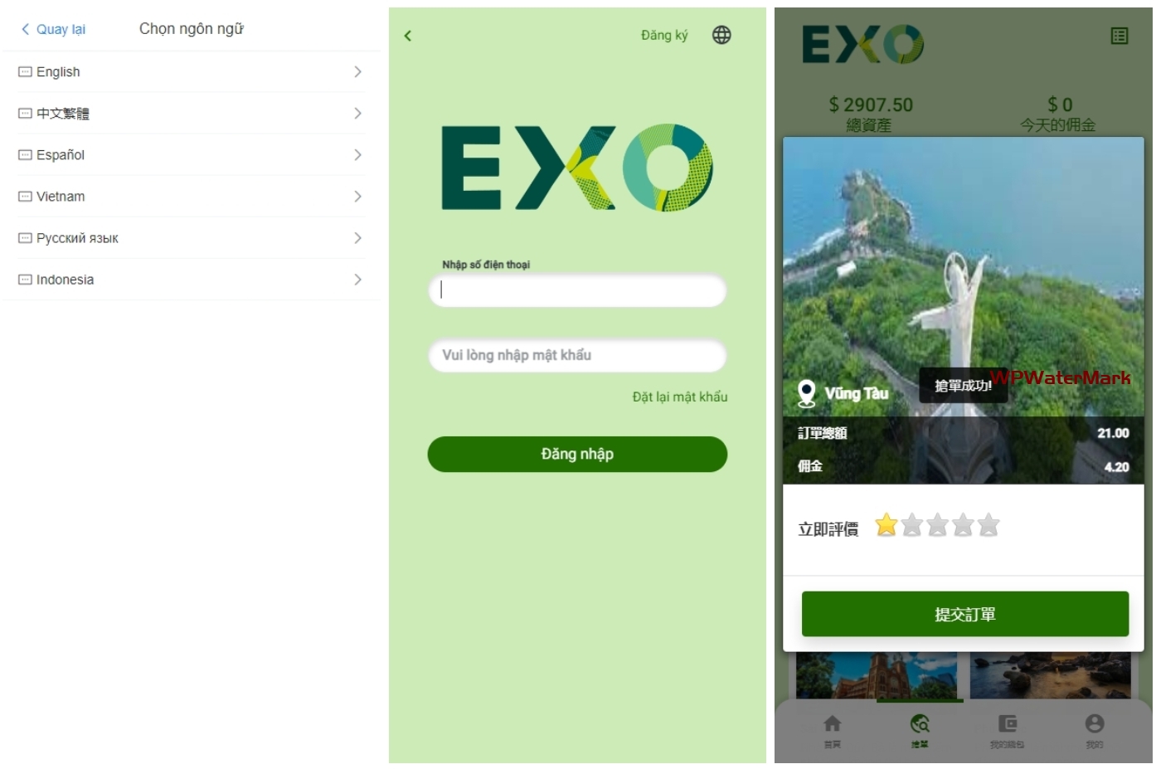This screenshot has width=1156, height=769.
Task: Focus the phone number input field
Action: [577, 290]
